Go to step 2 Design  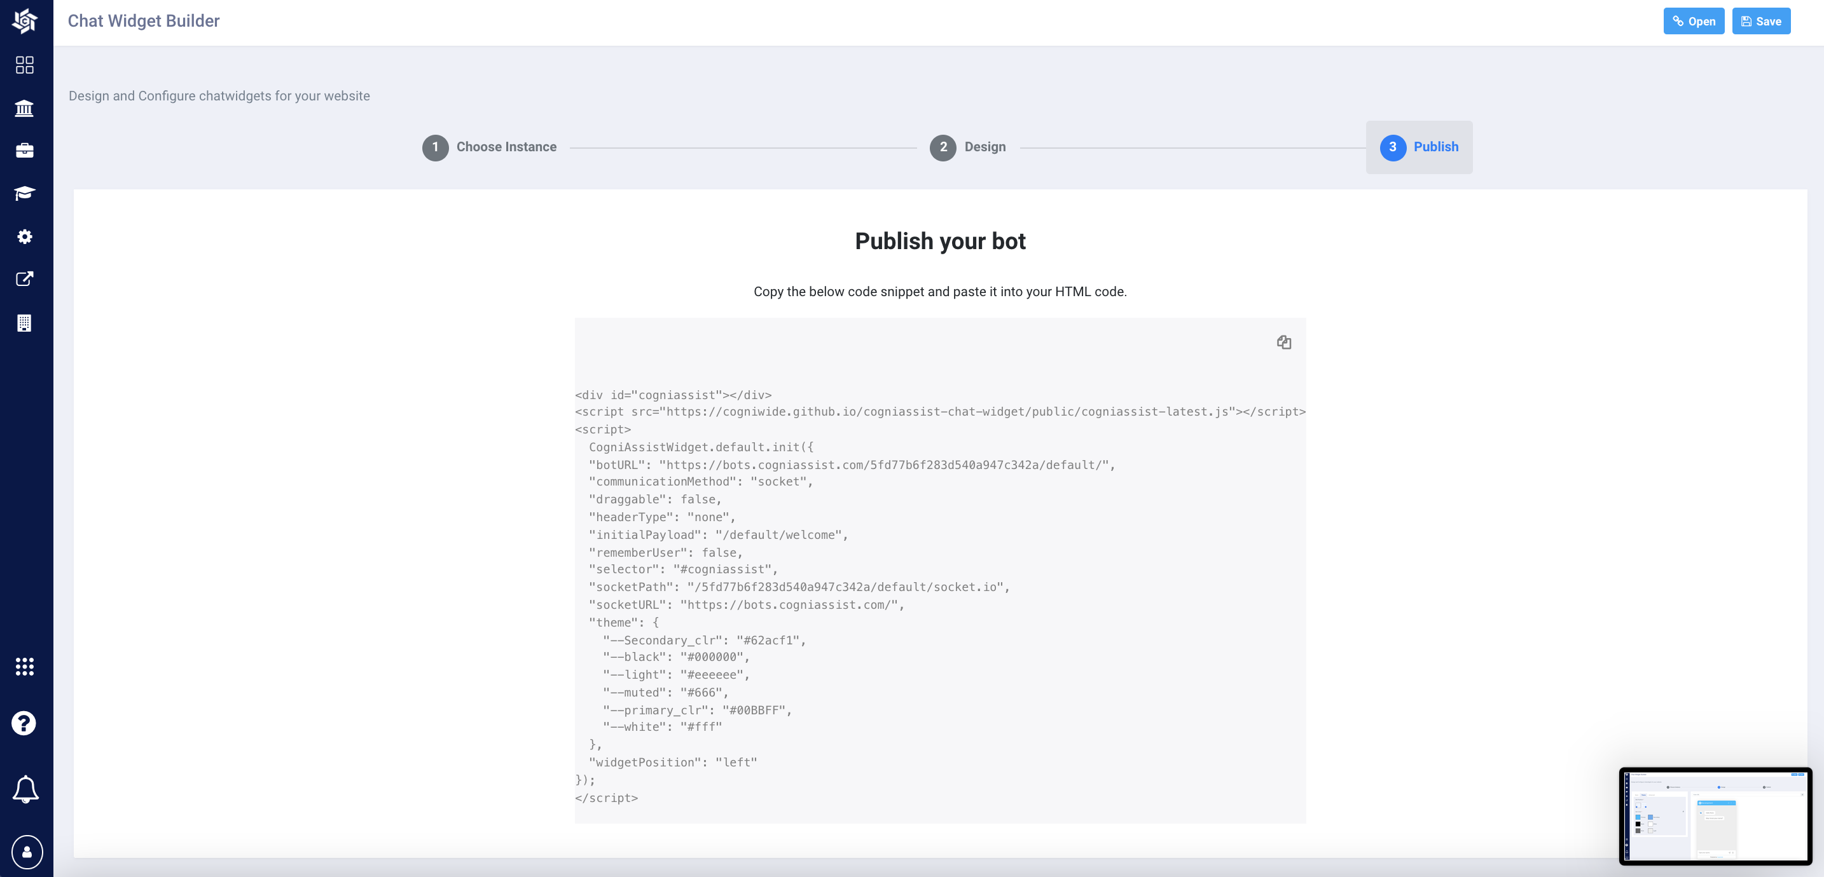click(968, 147)
